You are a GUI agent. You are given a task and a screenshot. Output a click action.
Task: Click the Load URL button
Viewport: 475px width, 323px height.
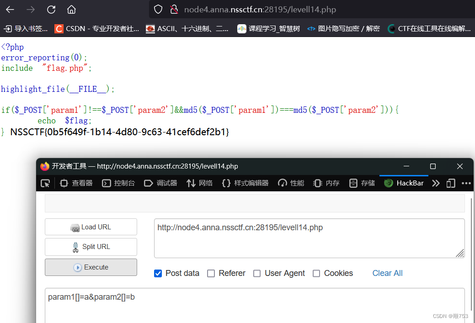click(91, 227)
